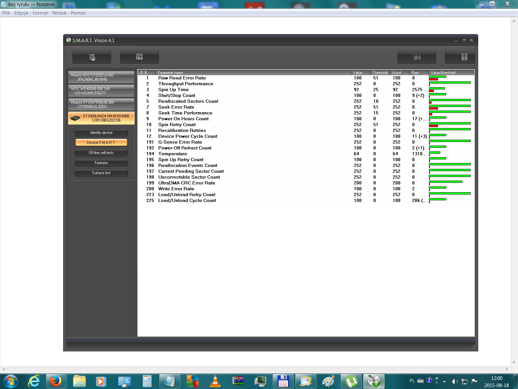Click the blue floppy disk taskbar icon

(283, 381)
